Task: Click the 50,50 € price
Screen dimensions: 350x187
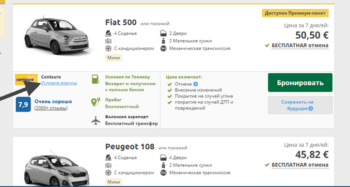Action: (x=312, y=35)
